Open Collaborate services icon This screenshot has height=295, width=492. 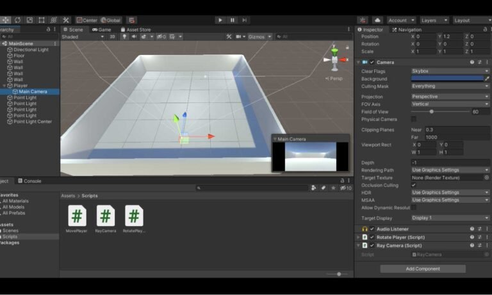[x=363, y=20]
